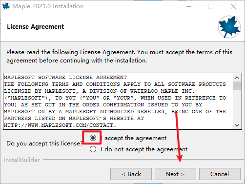
Task: Click empty scrollbar track below the thumb
Action: pos(237,106)
